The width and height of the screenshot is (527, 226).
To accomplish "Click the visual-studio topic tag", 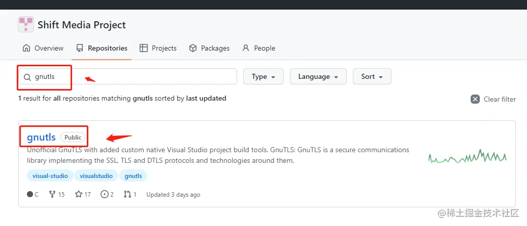I will [x=50, y=176].
